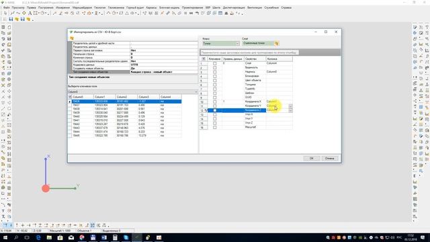
Task: Select data row 19437 in preview table
Action: (x=124, y=105)
